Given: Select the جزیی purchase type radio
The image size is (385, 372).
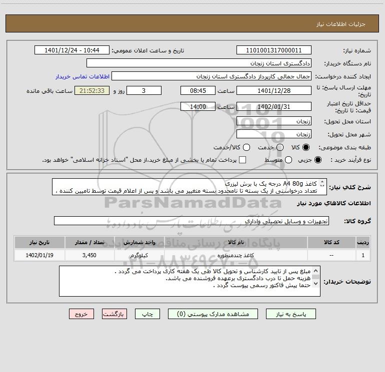Looking at the screenshot, I should click(x=317, y=160).
